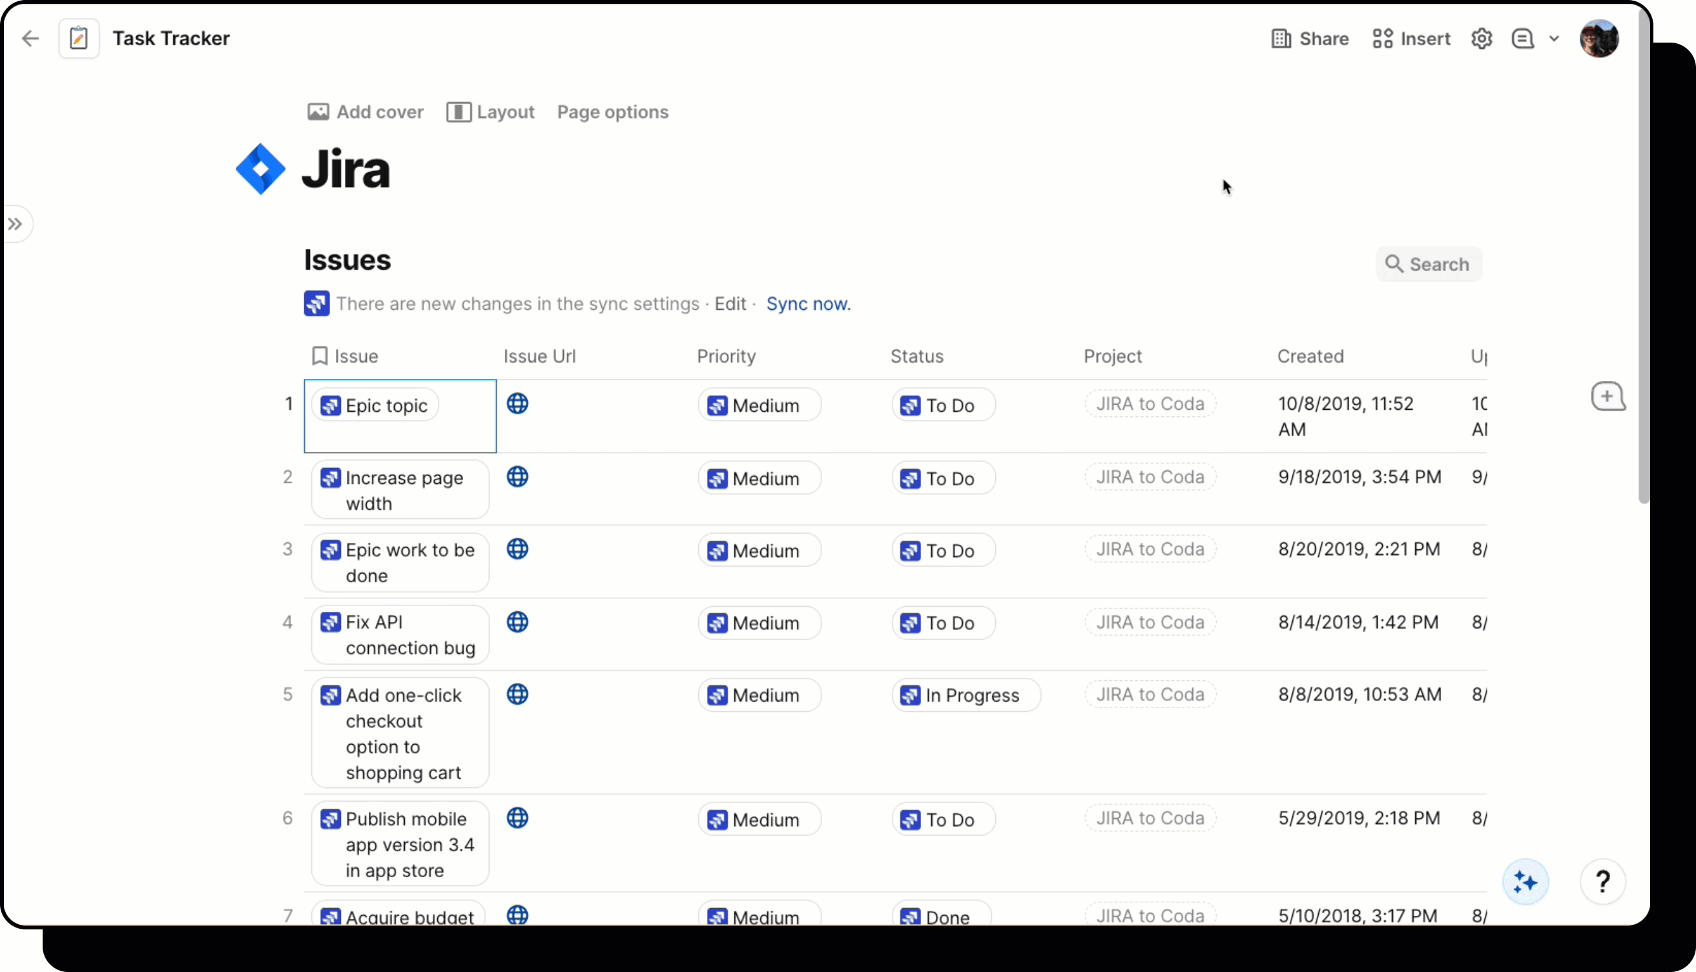This screenshot has height=972, width=1696.
Task: Click the bookmark icon in the Issue column header
Action: pyautogui.click(x=319, y=356)
